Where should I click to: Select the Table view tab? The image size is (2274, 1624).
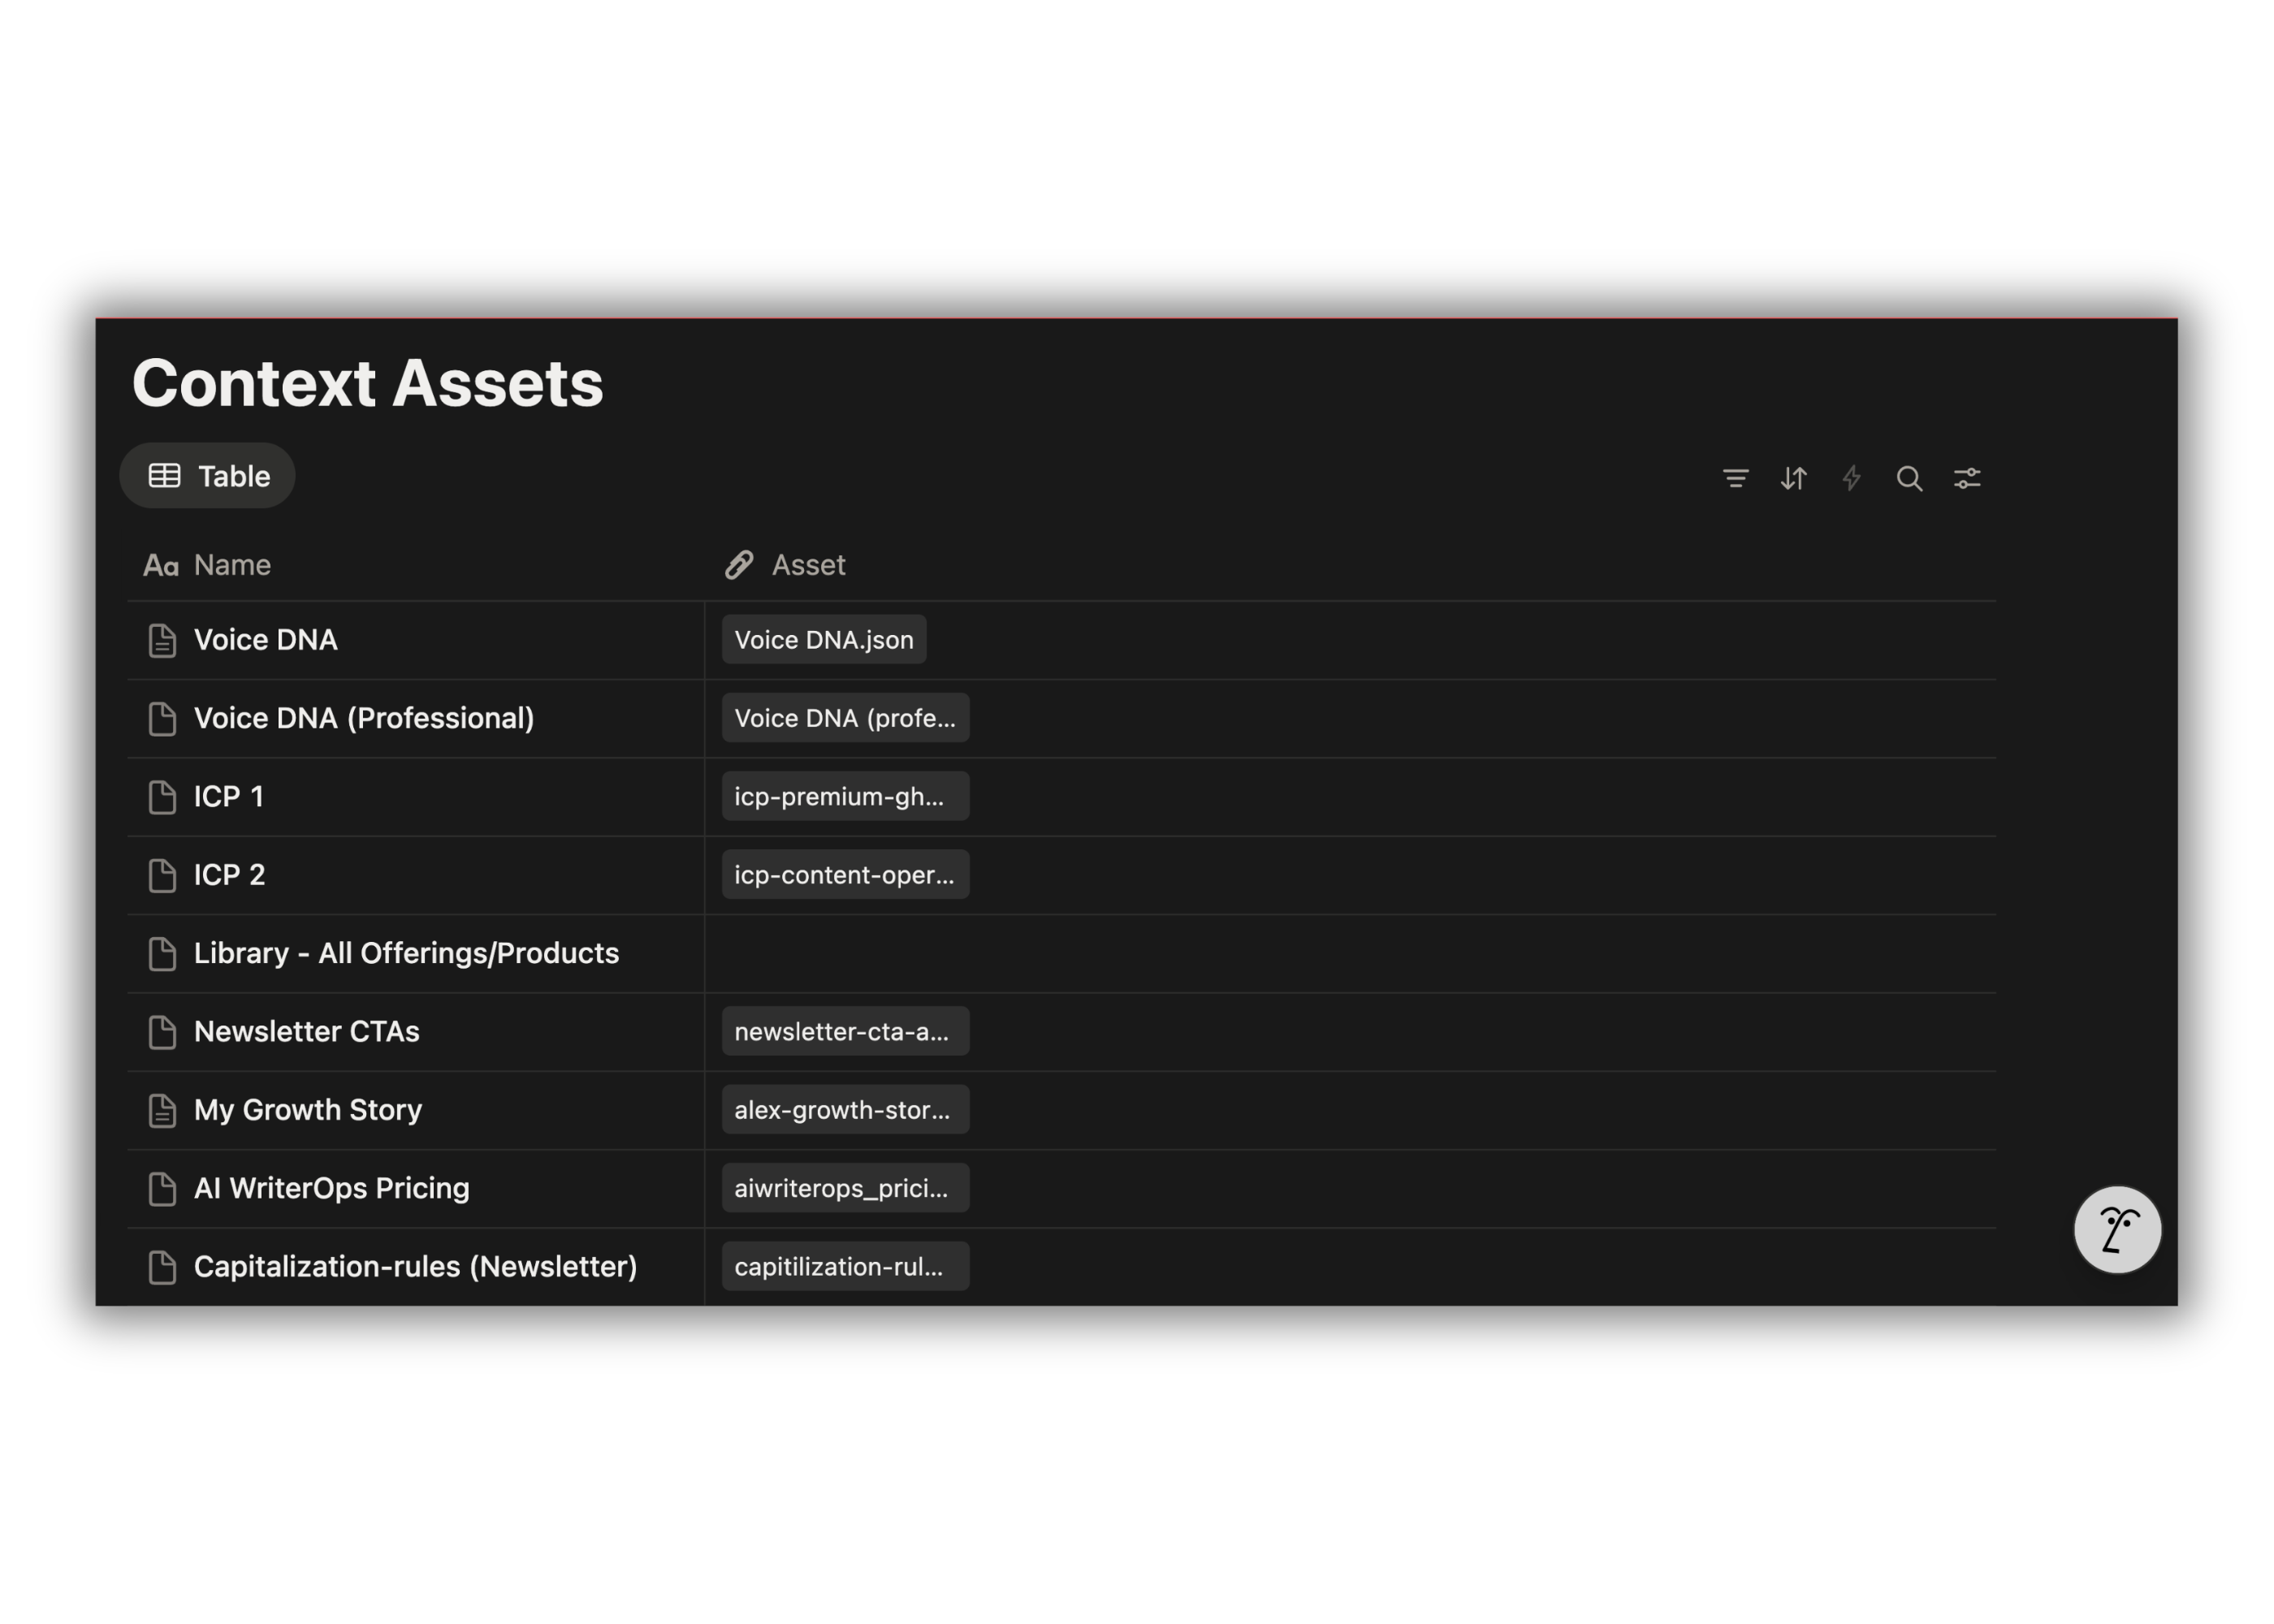[x=208, y=476]
